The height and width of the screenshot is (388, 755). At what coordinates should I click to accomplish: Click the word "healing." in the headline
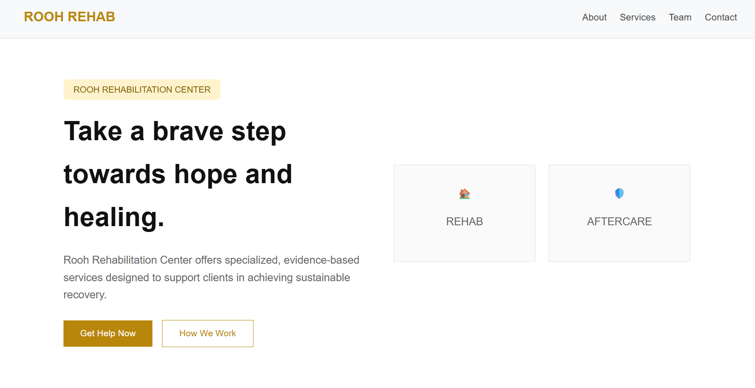click(x=114, y=217)
